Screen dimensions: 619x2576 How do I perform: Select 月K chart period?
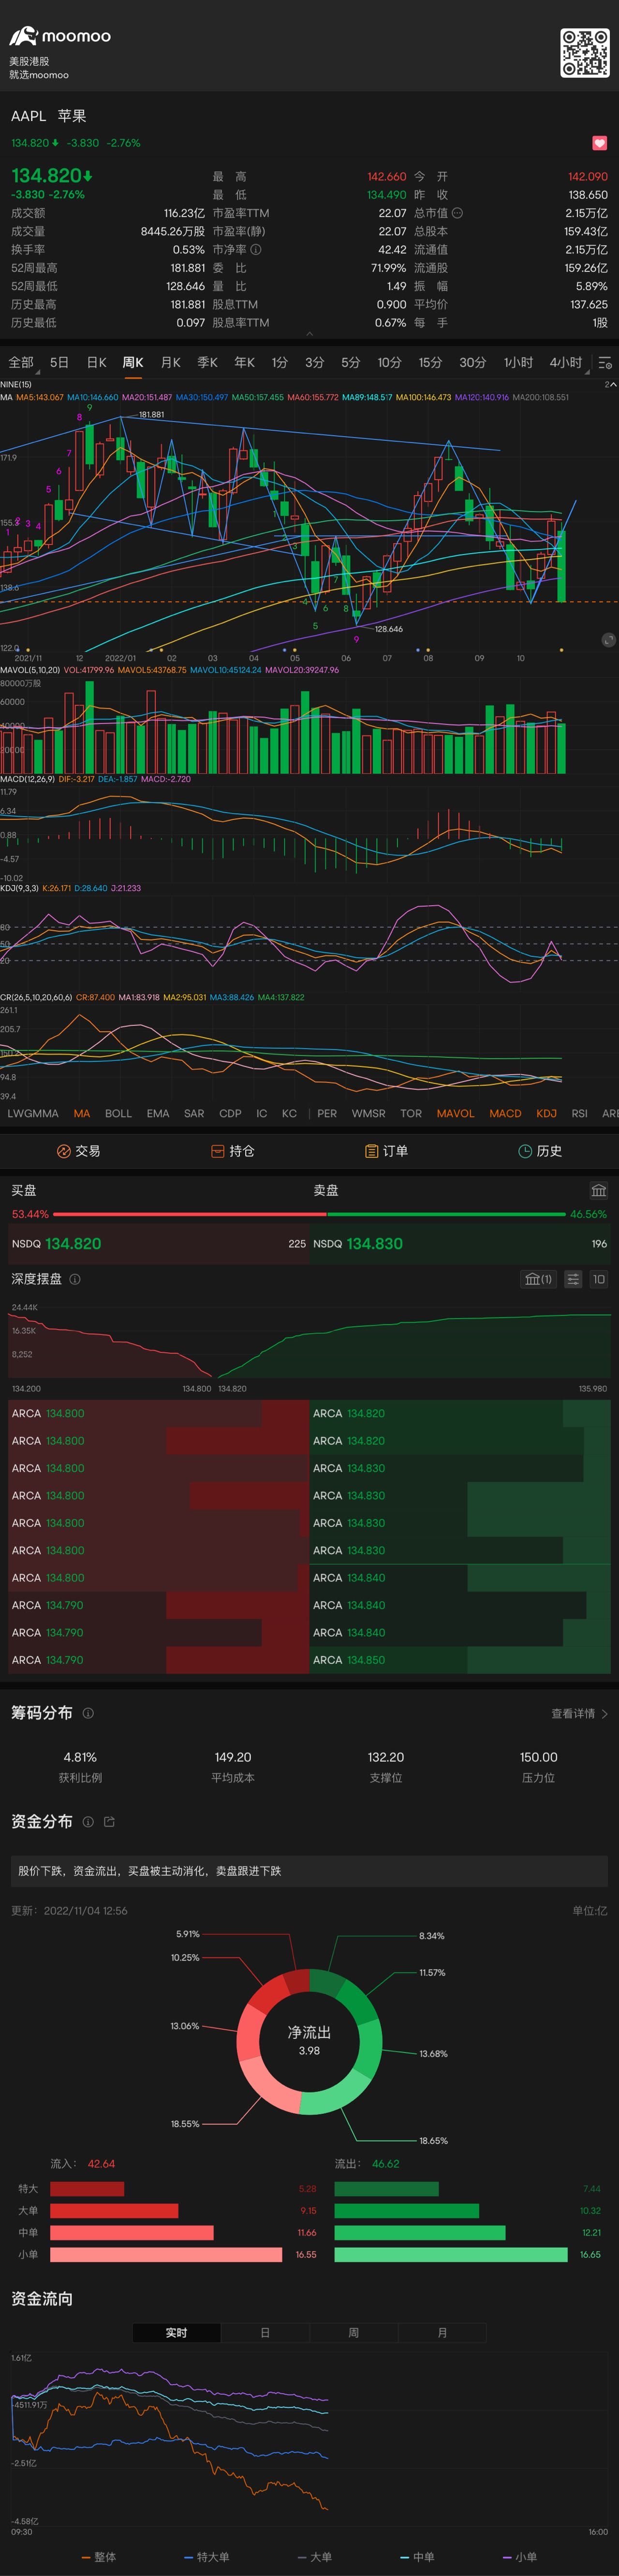tap(171, 362)
